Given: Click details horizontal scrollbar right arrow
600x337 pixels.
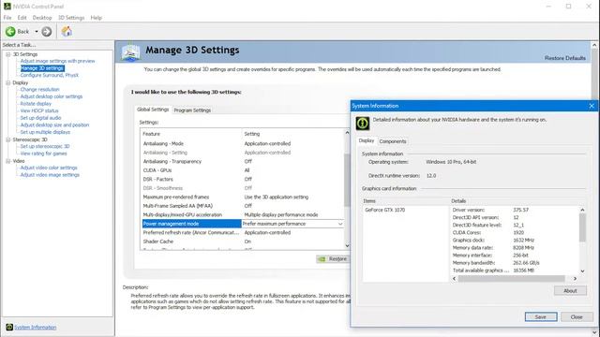Looking at the screenshot, I should 575,279.
